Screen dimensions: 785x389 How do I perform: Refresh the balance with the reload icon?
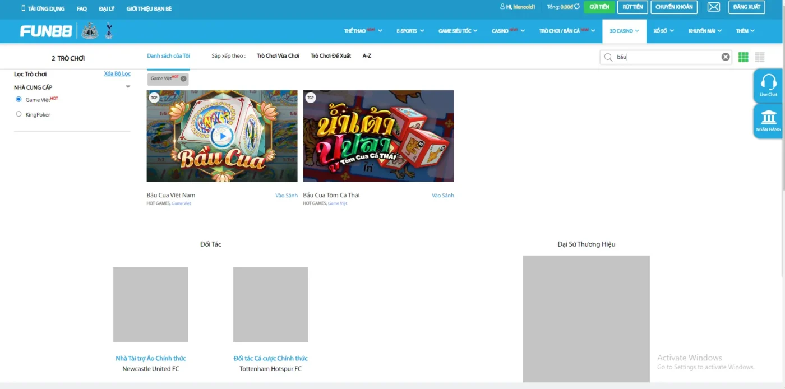tap(577, 7)
